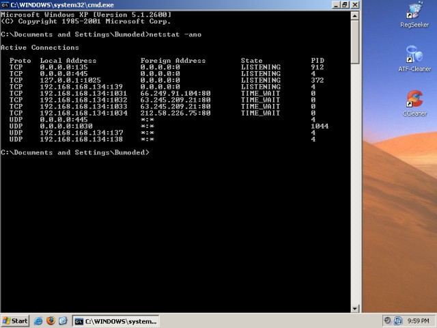Click PID value 372
The height and width of the screenshot is (328, 437).
[x=318, y=81]
